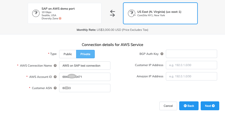225x116 pixels.
Task: Click the Monthly Rate price text
Action: [112, 30]
